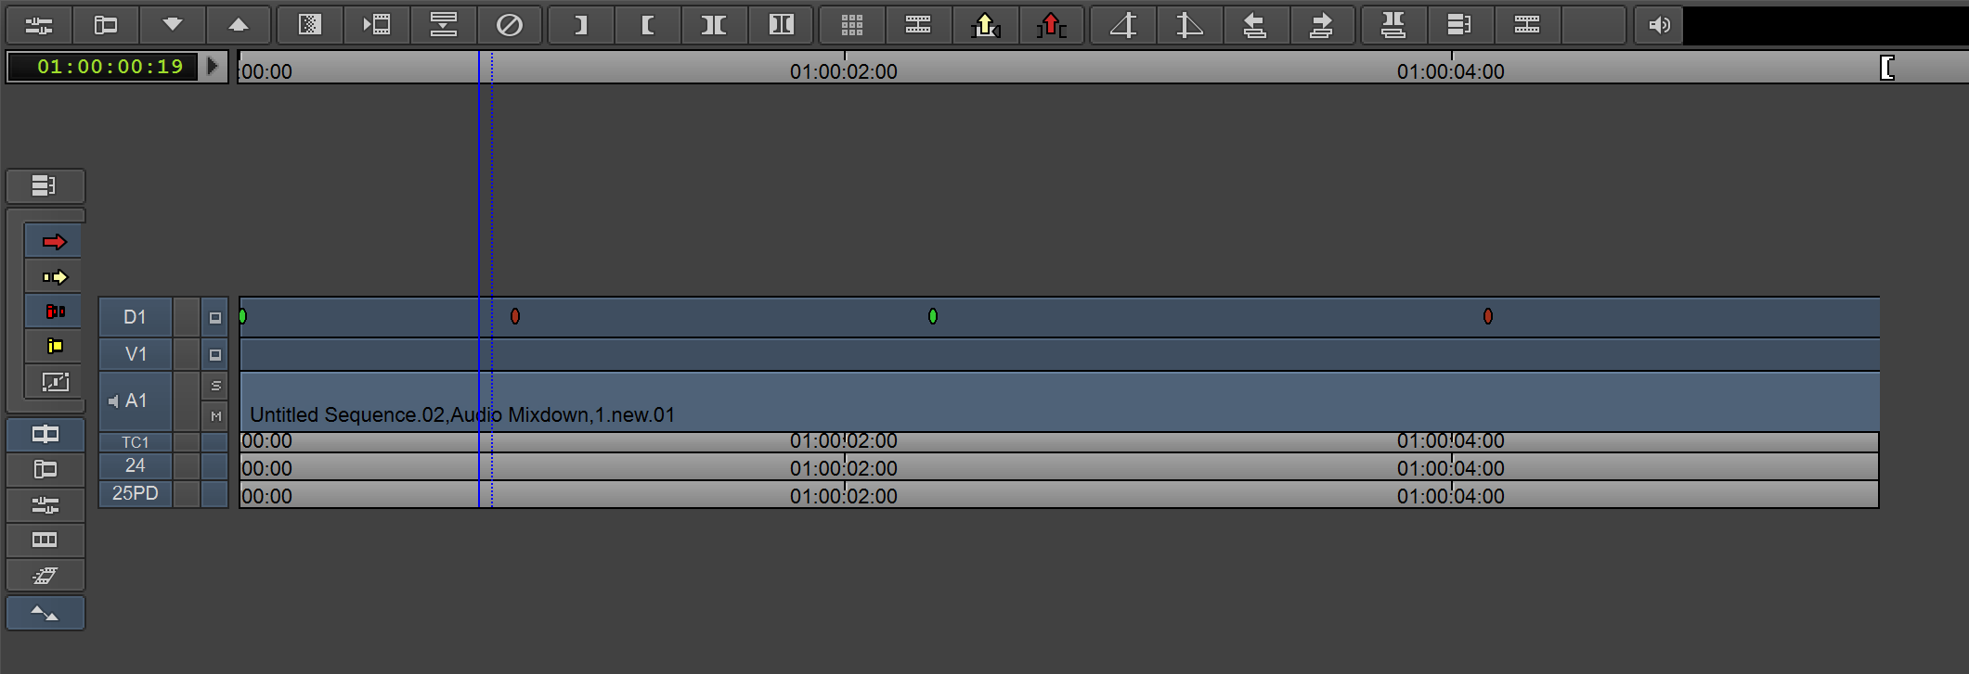Screen dimensions: 1969x674
Task: Click the Remove Effect circle-slash icon
Action: point(510,25)
